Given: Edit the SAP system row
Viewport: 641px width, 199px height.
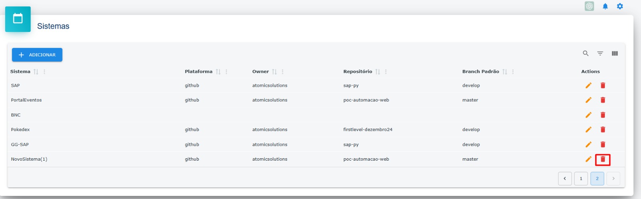Looking at the screenshot, I should (588, 86).
